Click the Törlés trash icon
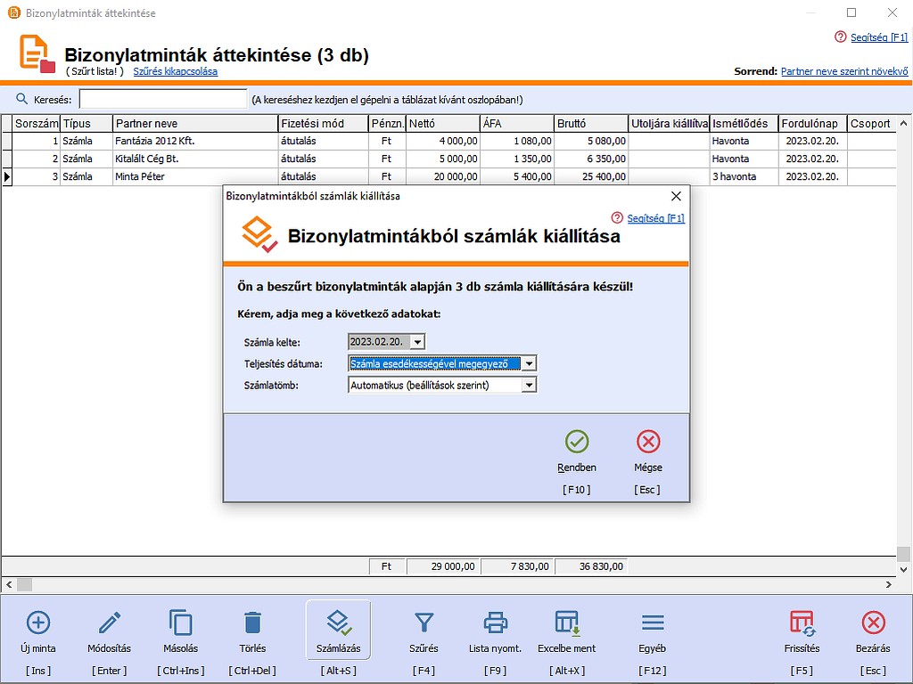Viewport: 913px width, 684px height. coord(252,623)
